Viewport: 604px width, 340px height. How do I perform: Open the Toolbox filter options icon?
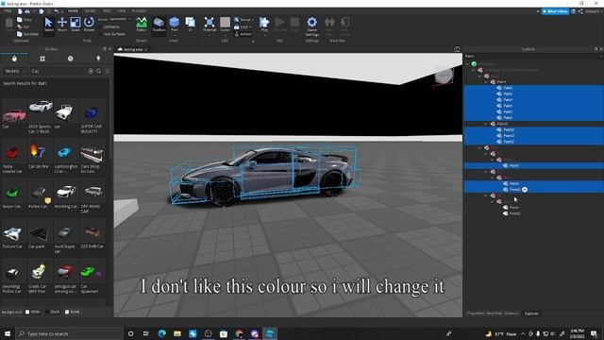[x=108, y=72]
